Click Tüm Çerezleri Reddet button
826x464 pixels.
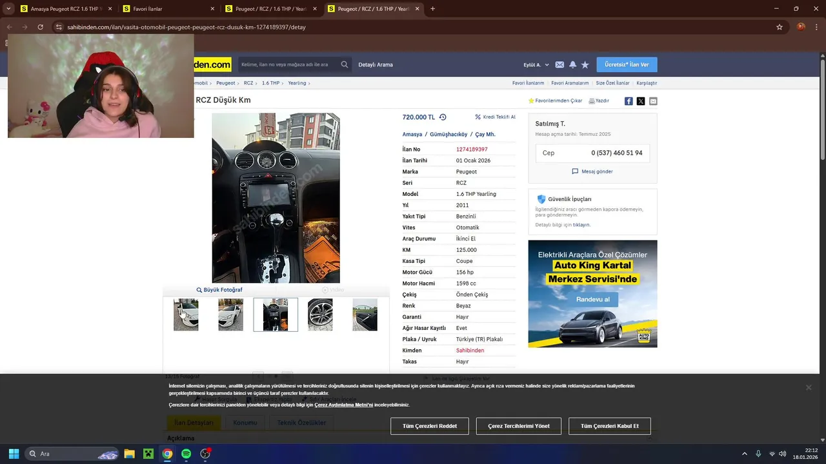point(430,426)
